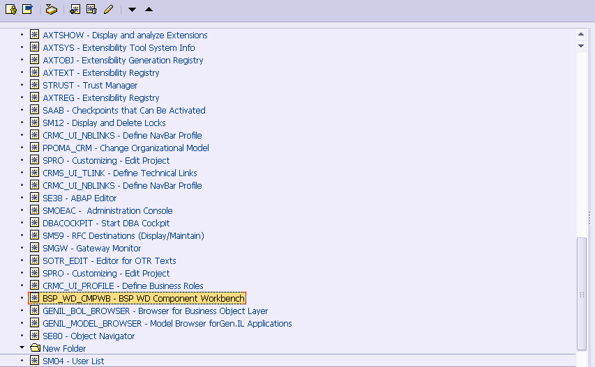The image size is (595, 367).
Task: Click the New Folder label
Action: [64, 348]
